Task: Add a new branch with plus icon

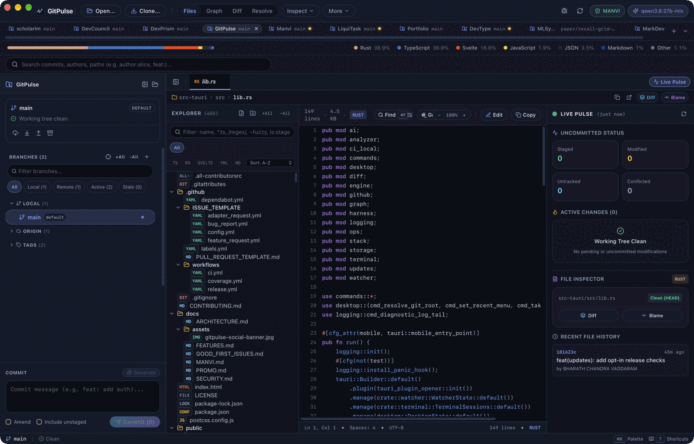Action: tap(147, 157)
